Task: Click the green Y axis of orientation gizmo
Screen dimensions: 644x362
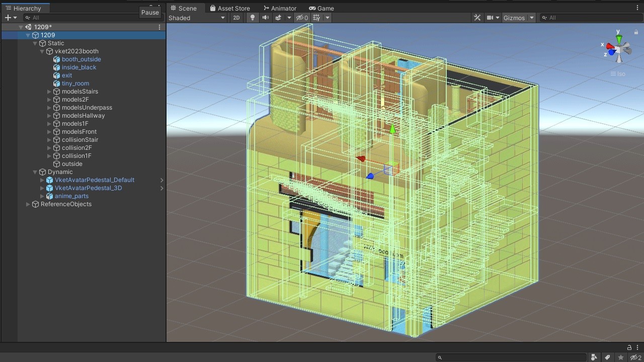Action: click(619, 39)
